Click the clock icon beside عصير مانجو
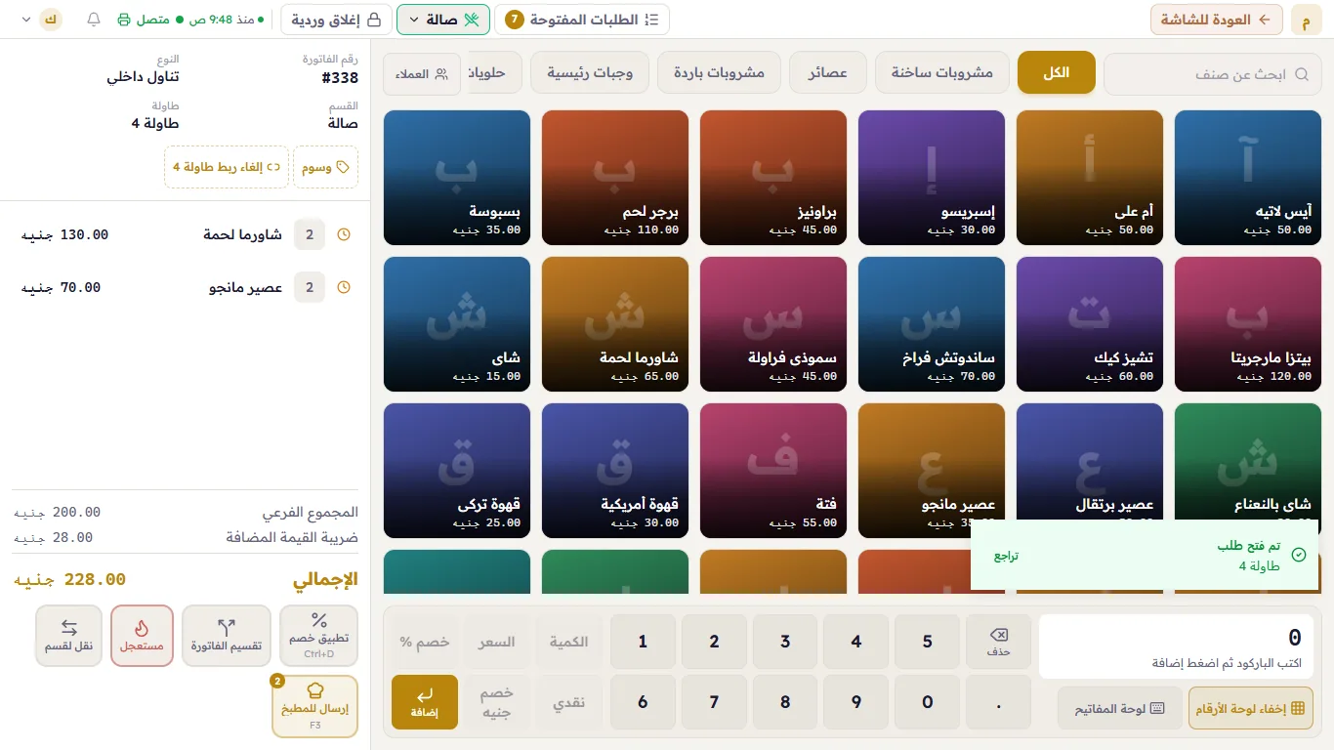The height and width of the screenshot is (750, 1334). pos(344,287)
